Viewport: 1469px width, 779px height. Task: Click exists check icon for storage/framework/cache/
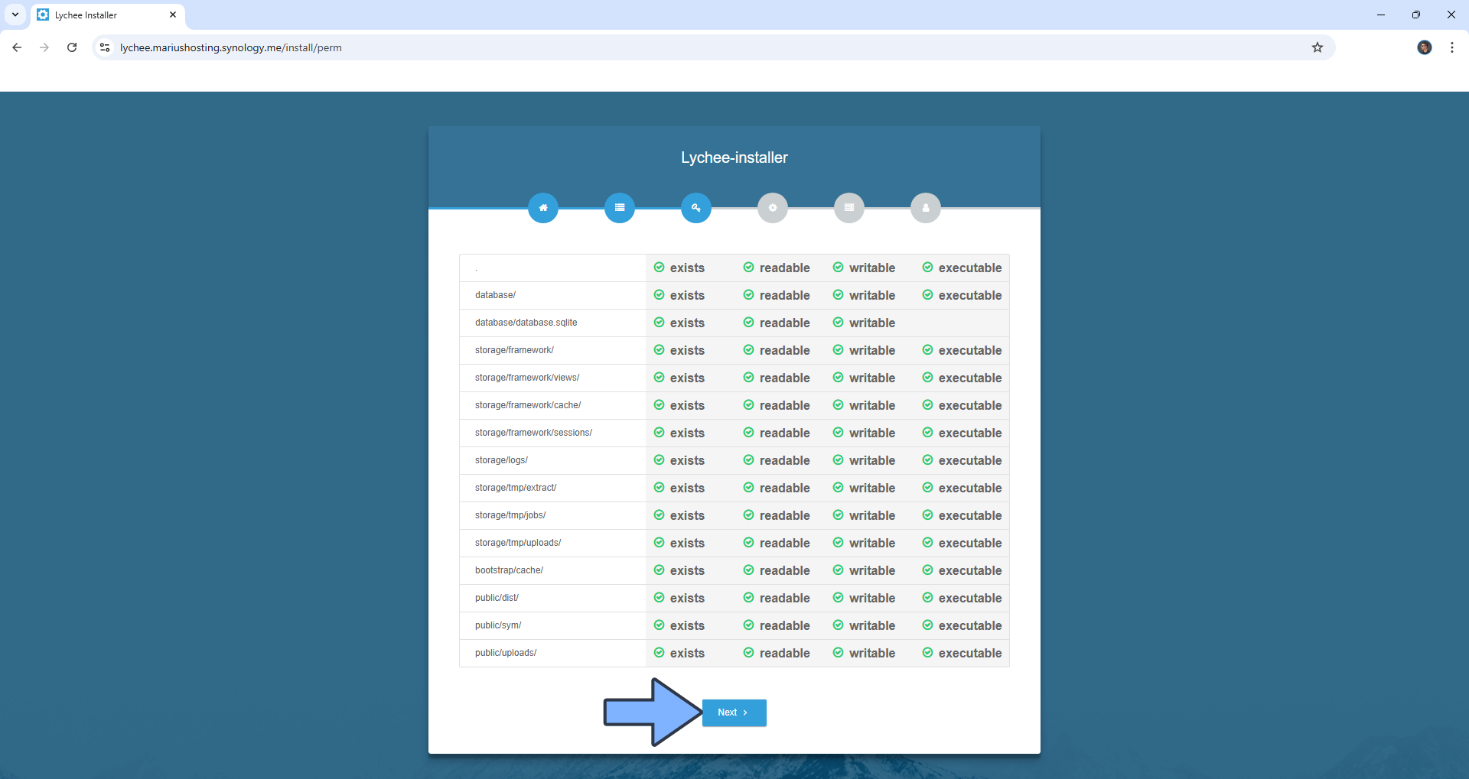coord(659,405)
